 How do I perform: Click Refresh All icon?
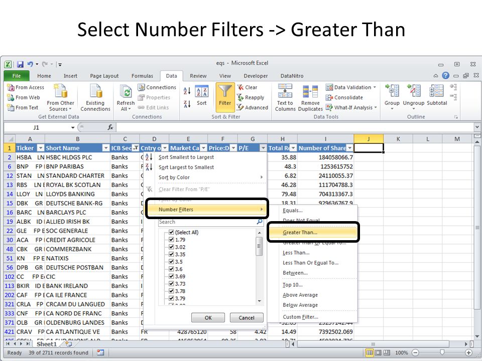point(126,92)
